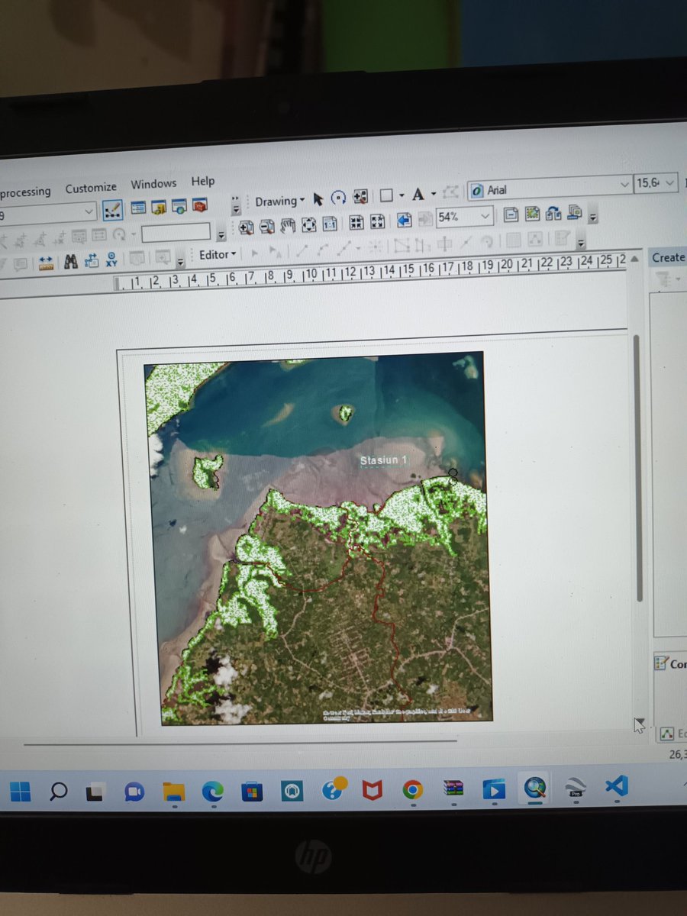The width and height of the screenshot is (687, 916).
Task: Open Visual Studio Code from taskbar
Action: 617,786
